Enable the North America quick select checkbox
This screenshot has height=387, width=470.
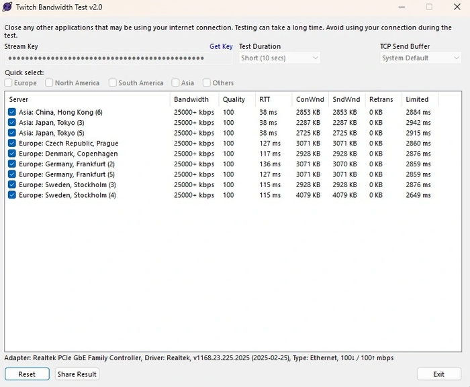click(x=50, y=83)
